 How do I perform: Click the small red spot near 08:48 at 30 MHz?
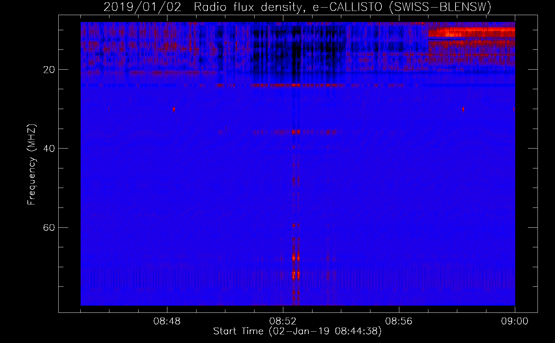pos(174,109)
